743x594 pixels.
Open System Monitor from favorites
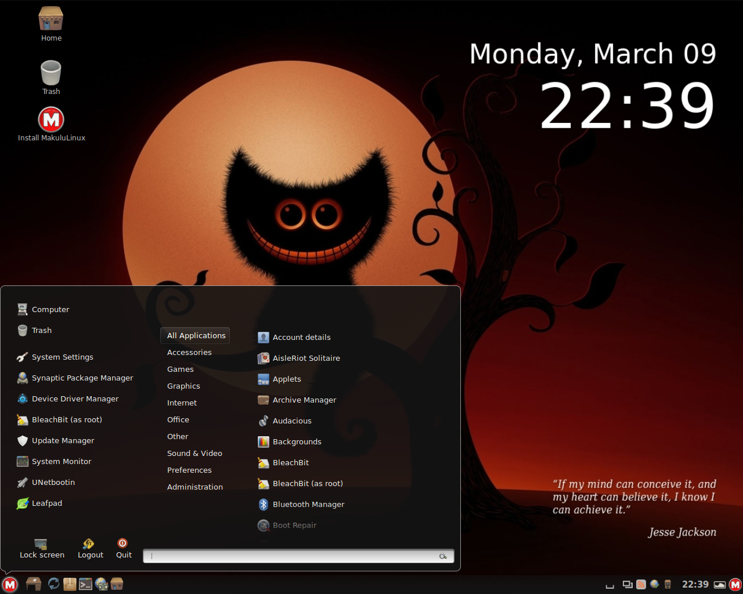pyautogui.click(x=54, y=461)
